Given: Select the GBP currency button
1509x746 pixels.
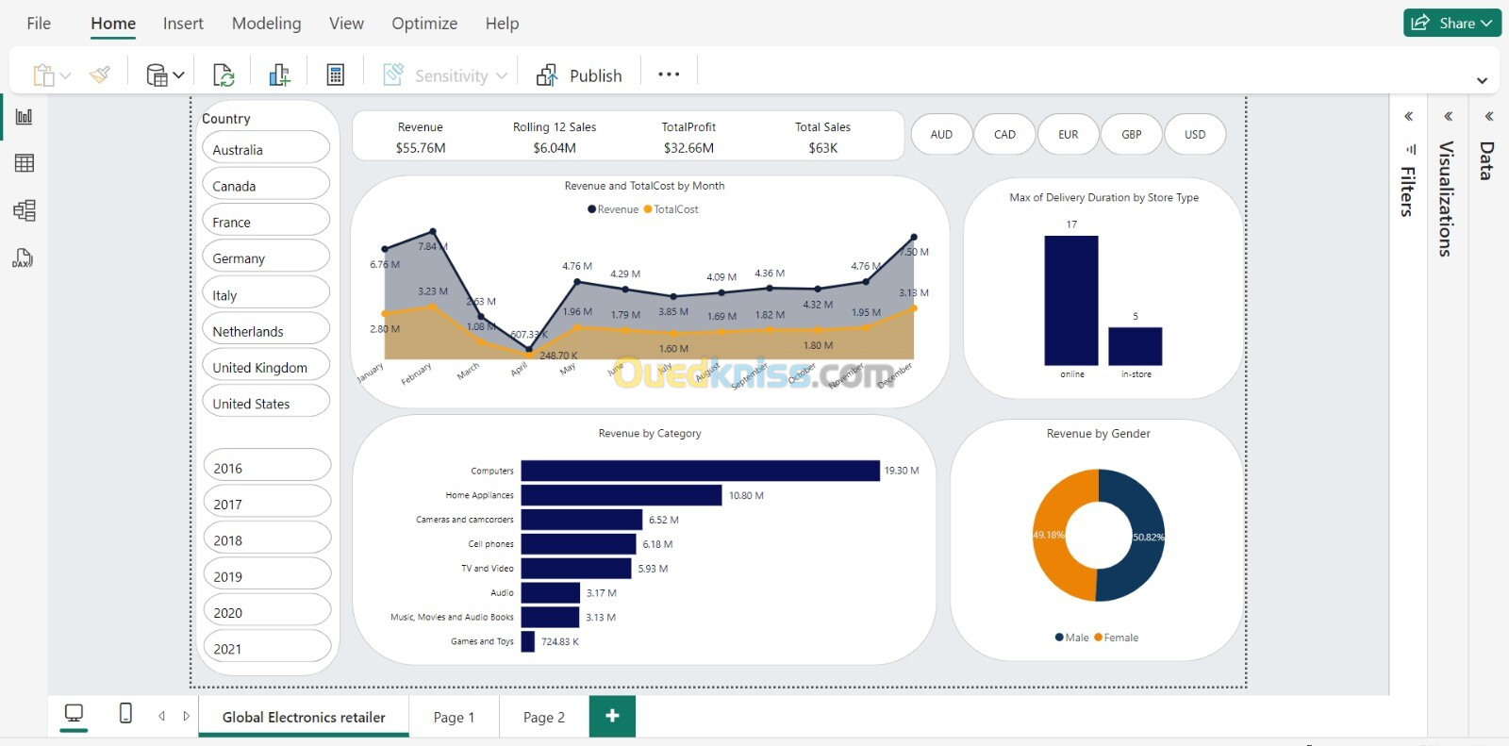Looking at the screenshot, I should (x=1132, y=134).
